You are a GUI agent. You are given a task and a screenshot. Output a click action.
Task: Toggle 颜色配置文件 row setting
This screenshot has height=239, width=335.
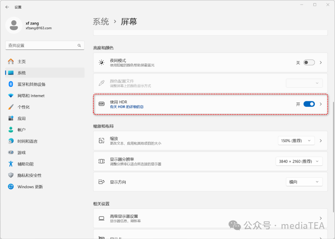(304, 83)
